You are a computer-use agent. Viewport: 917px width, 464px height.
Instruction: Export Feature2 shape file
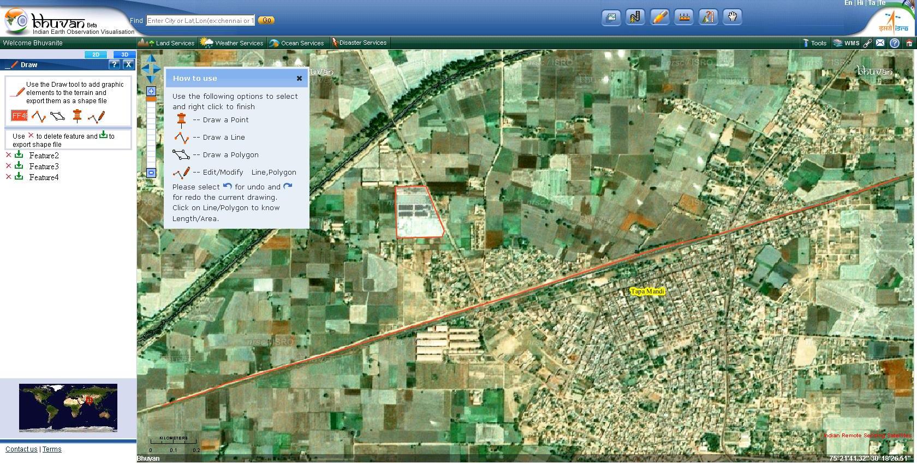[x=19, y=155]
